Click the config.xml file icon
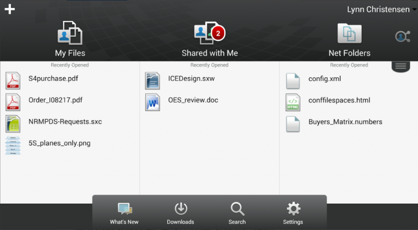Image resolution: width=418 pixels, height=230 pixels. (293, 81)
